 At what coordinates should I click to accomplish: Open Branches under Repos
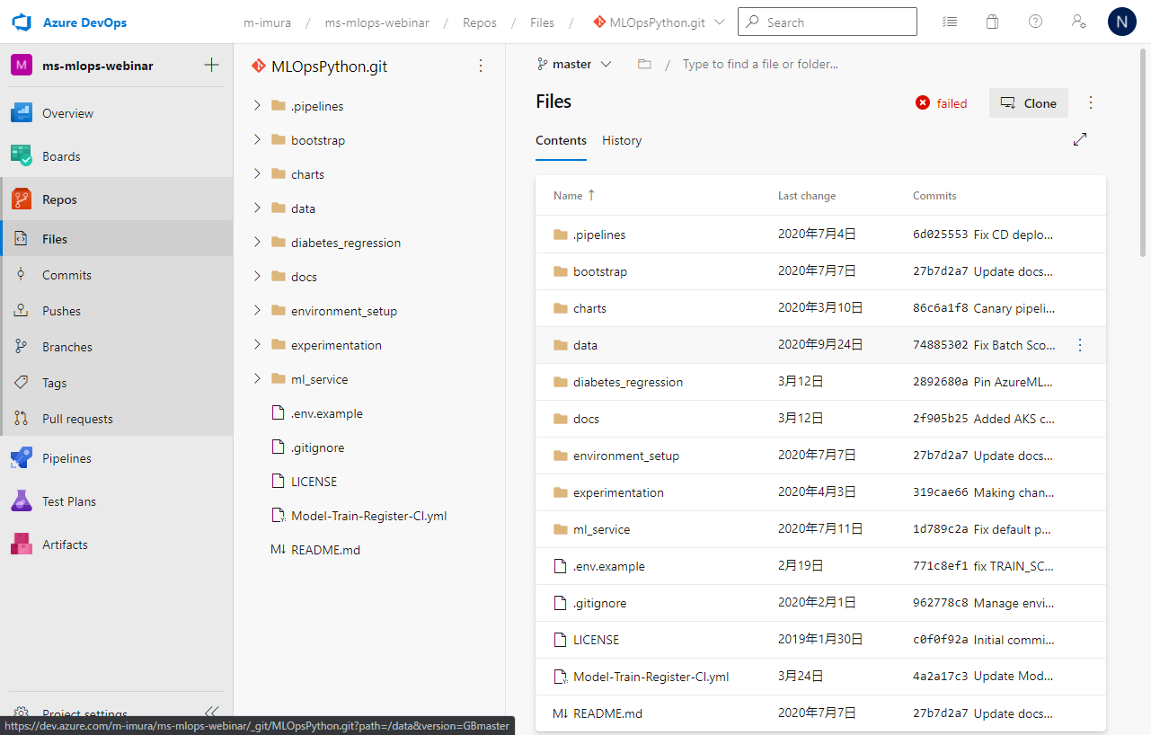click(117, 347)
